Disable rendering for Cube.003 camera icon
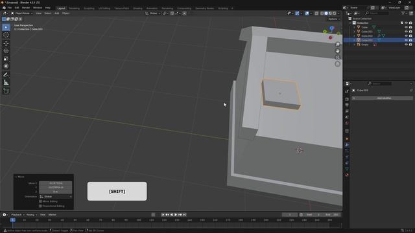 point(410,40)
